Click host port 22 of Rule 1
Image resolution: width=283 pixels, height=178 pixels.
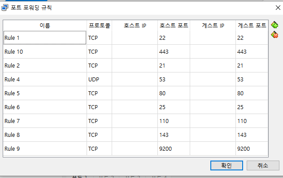[x=174, y=38]
